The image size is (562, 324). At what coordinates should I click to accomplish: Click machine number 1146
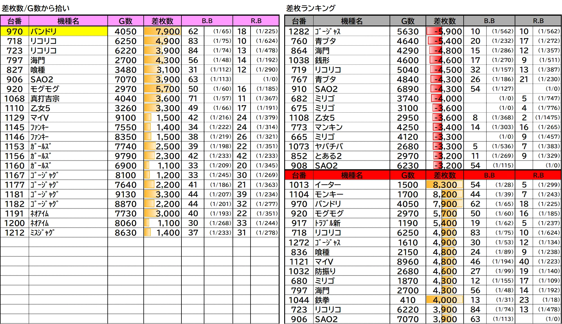[x=15, y=137]
